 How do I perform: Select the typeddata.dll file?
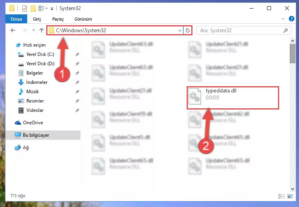(233, 98)
